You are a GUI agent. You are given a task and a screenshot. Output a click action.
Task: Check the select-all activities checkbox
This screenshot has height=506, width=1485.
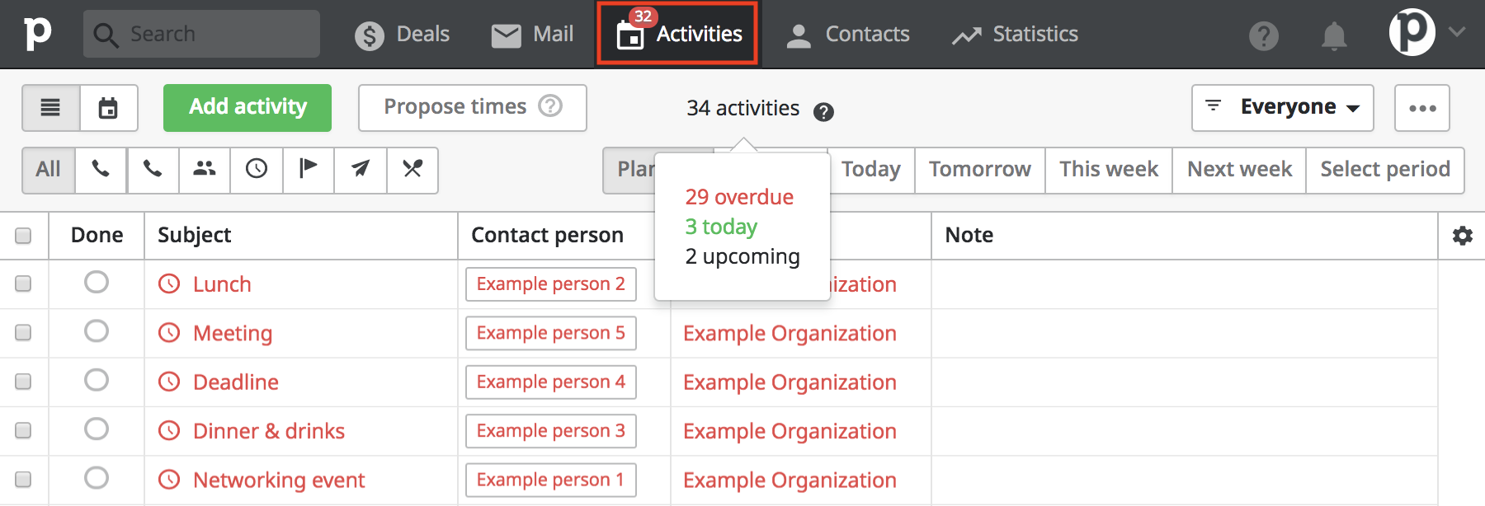pos(24,235)
